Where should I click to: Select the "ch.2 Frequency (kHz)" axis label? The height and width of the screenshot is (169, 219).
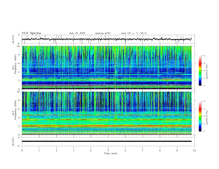point(14,110)
